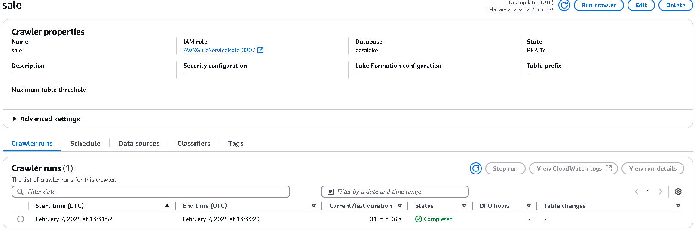Click start time February 7, 2025 at 13:31:52
The image size is (698, 234).
[74, 219]
